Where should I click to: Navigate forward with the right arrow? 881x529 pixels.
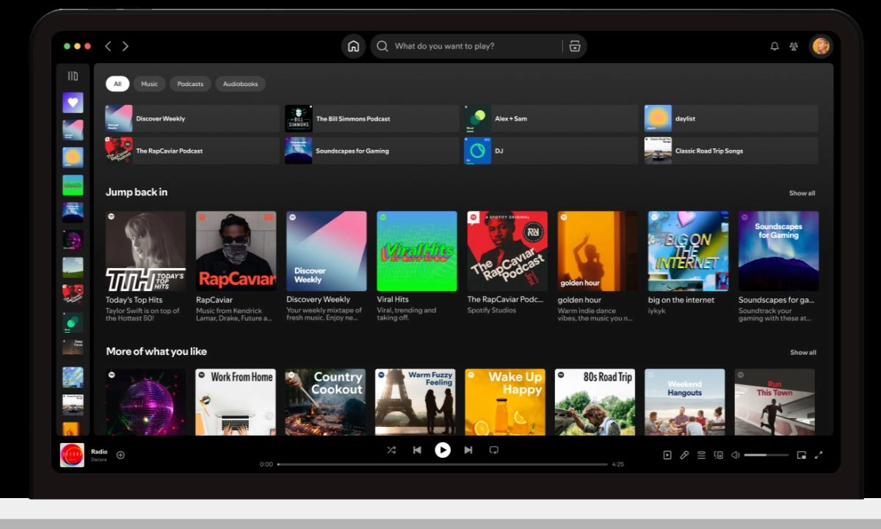126,46
